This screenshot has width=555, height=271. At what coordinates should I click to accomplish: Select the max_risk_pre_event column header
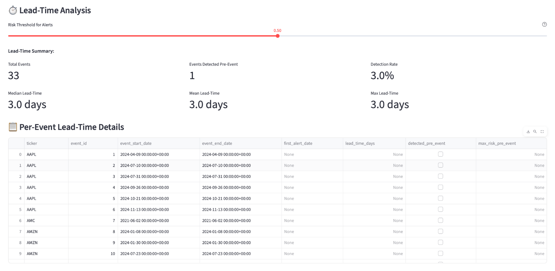coord(497,143)
